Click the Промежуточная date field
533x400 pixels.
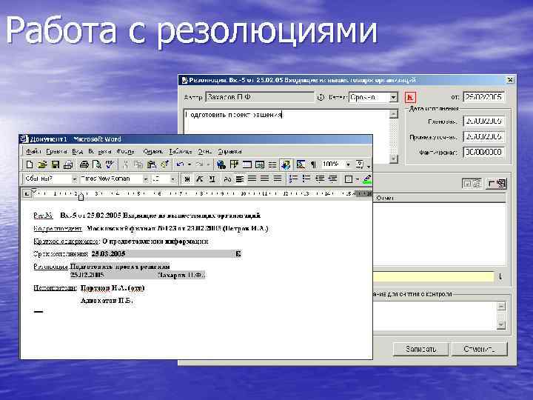coord(483,137)
